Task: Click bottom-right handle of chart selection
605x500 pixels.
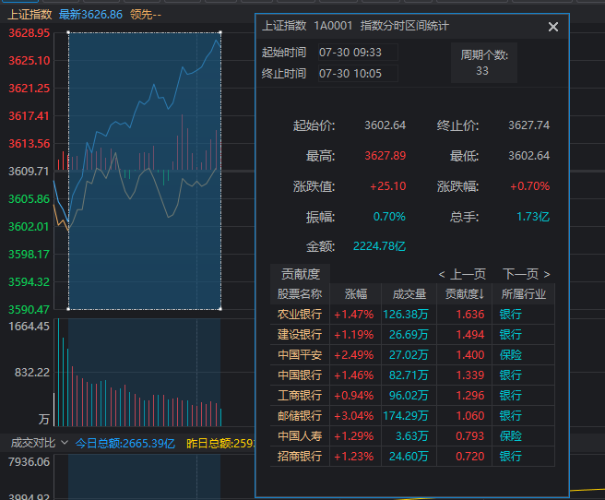Action: point(221,309)
